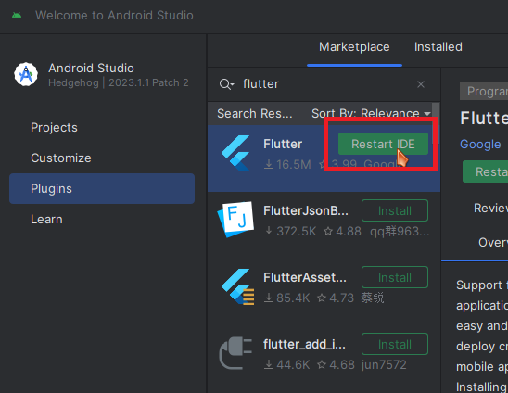Open the Reviews tab in details
508x393 pixels.
tap(490, 208)
